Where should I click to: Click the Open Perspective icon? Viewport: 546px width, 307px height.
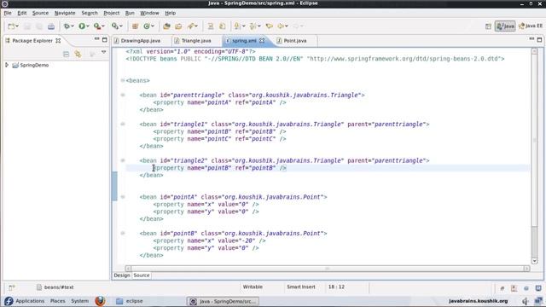coord(488,26)
